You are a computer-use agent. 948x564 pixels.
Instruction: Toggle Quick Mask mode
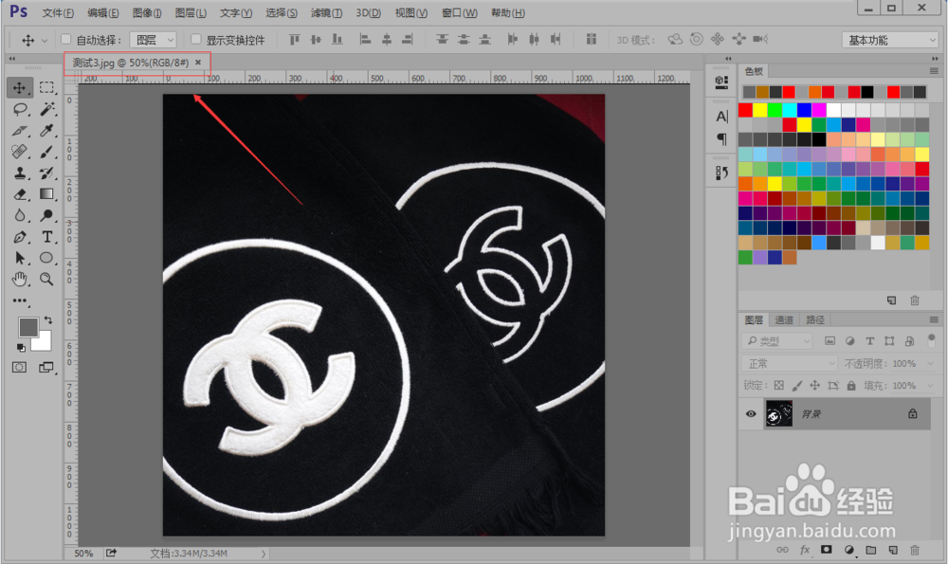[x=19, y=368]
